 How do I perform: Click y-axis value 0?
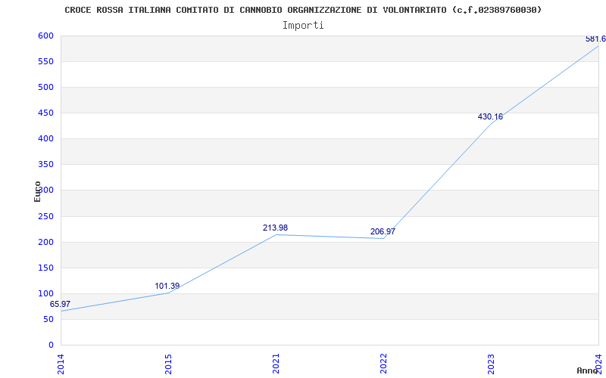[51, 345]
